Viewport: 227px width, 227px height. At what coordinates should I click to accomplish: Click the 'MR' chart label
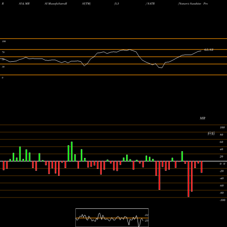pyautogui.click(x=202, y=118)
